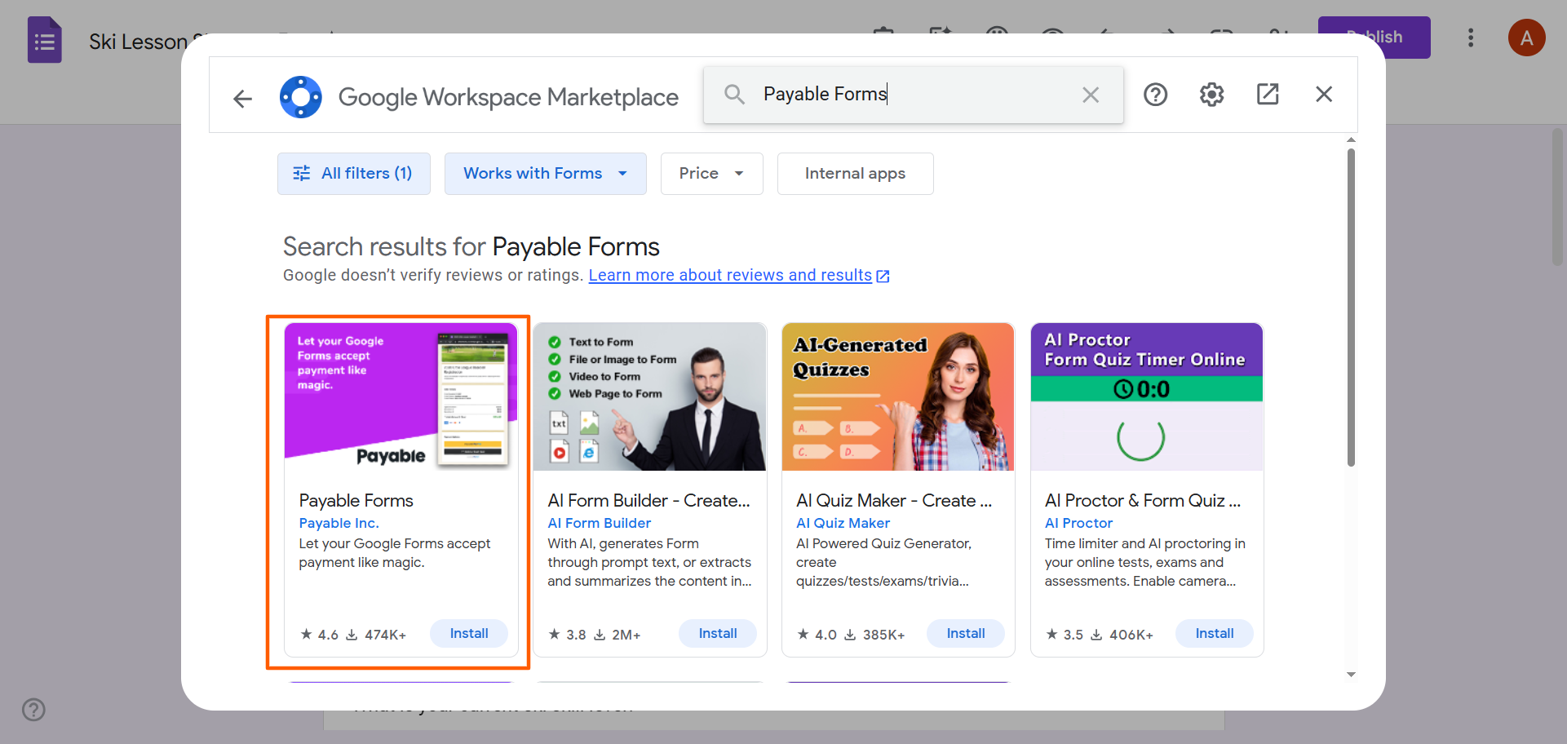Clear the Payable Forms search query
The image size is (1567, 744).
(1091, 95)
